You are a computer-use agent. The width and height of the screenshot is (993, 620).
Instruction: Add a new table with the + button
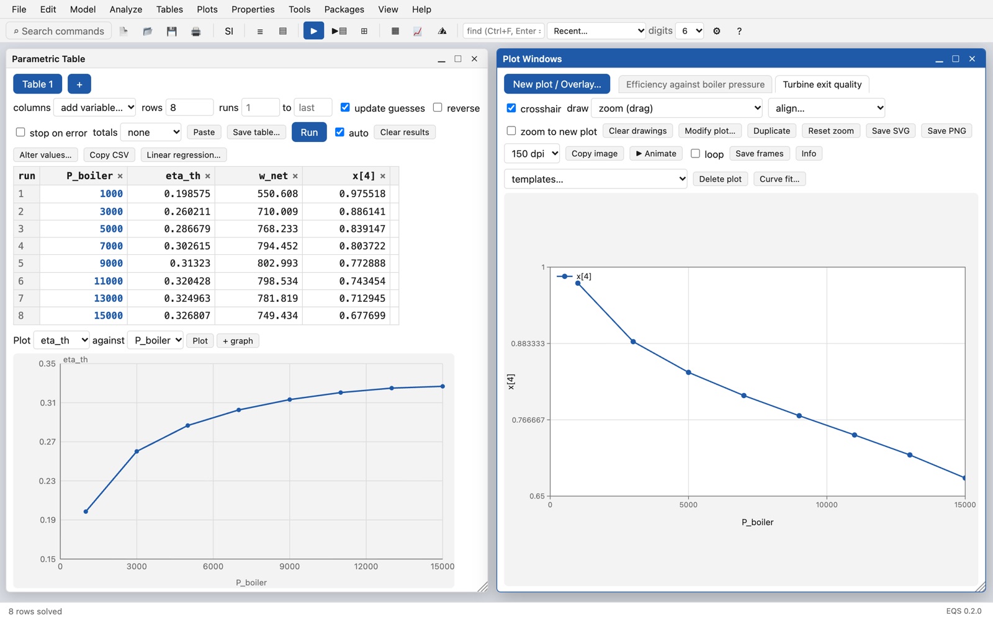click(79, 84)
